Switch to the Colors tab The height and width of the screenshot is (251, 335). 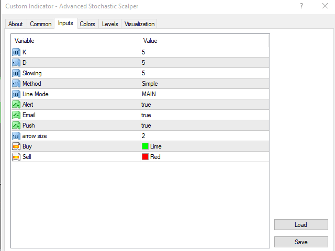87,24
